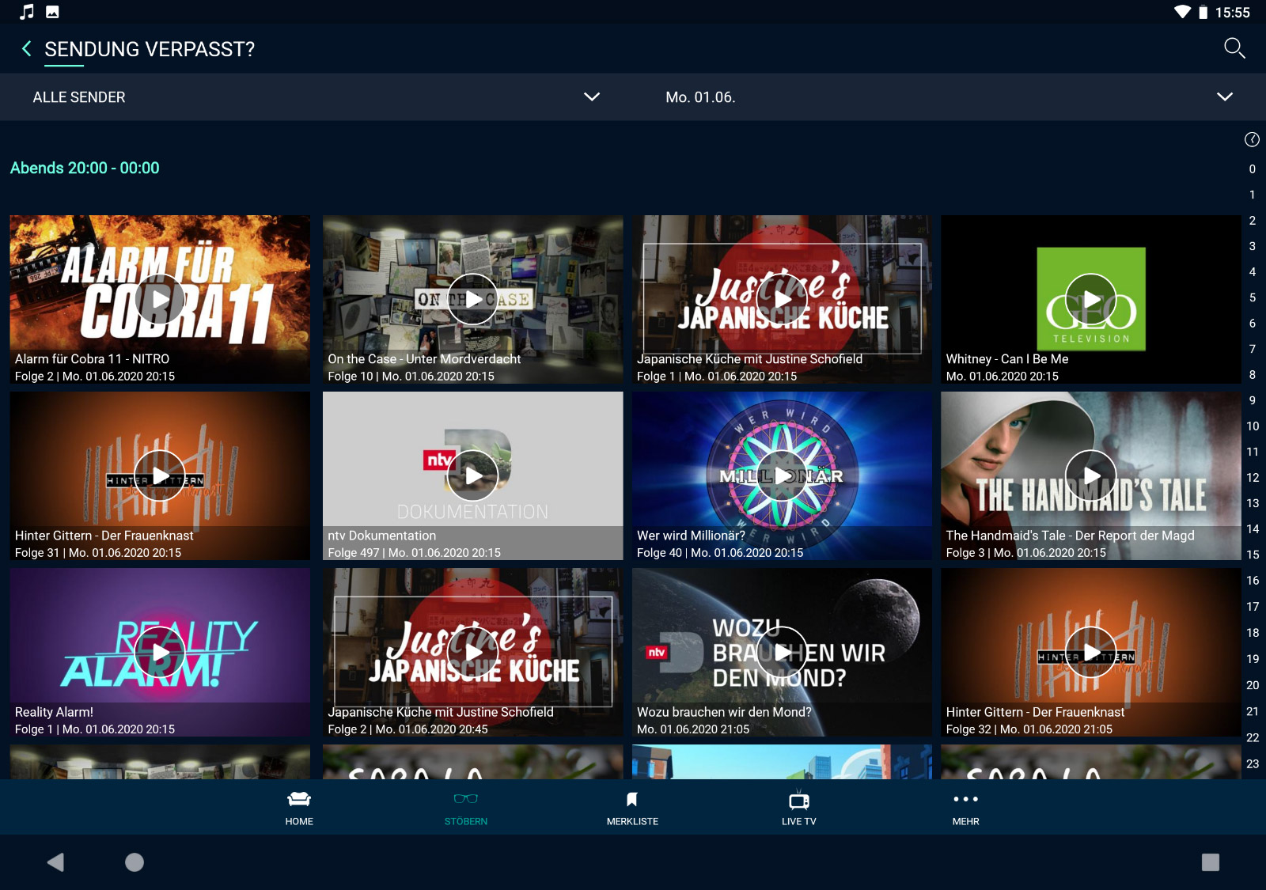Jump to hour 18 in the index
This screenshot has height=890, width=1266.
(x=1253, y=633)
